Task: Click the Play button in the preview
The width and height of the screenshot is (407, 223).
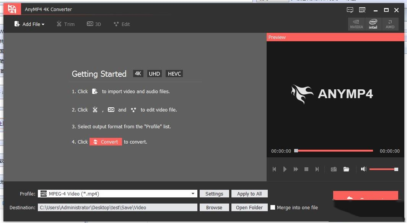Action: (x=285, y=169)
